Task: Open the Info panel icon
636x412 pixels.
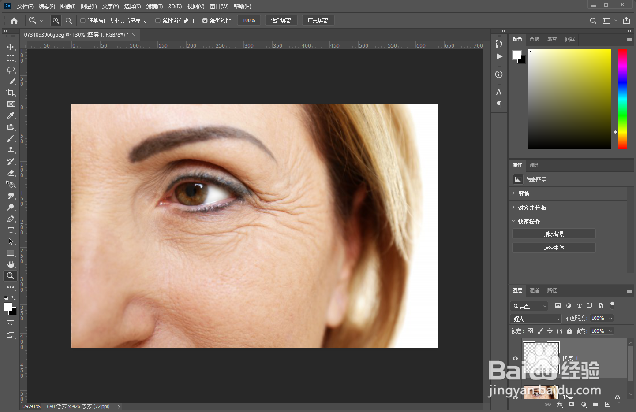Action: (499, 74)
